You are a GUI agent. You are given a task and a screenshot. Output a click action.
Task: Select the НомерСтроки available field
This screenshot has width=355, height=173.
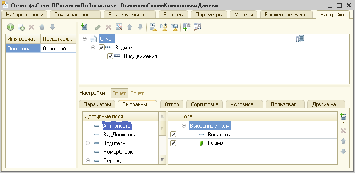pyautogui.click(x=119, y=152)
